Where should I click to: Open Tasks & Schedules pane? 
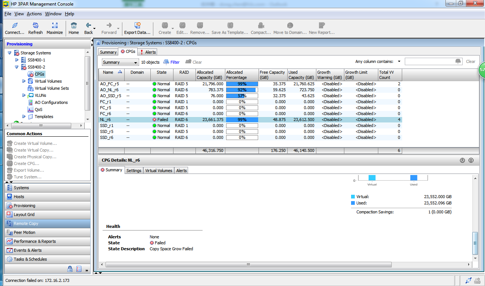47,259
